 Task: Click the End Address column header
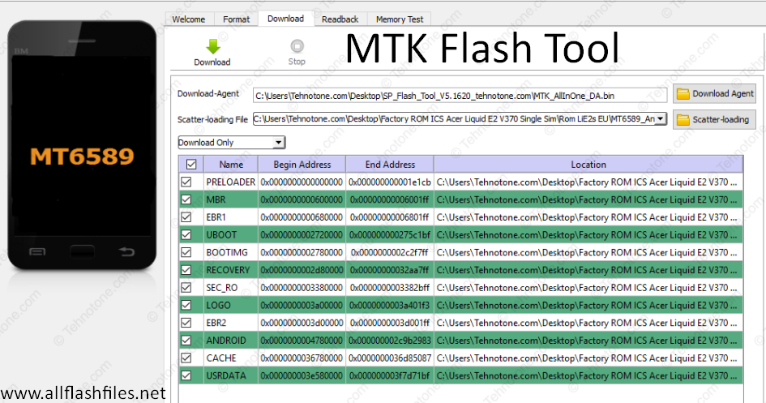(390, 165)
